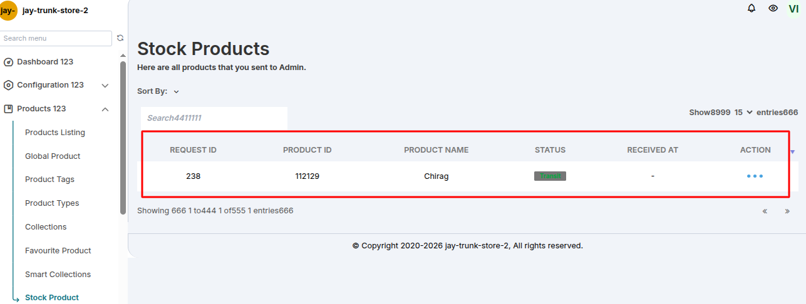This screenshot has height=304, width=806.
Task: Open the VI user avatar menu
Action: coord(793,9)
